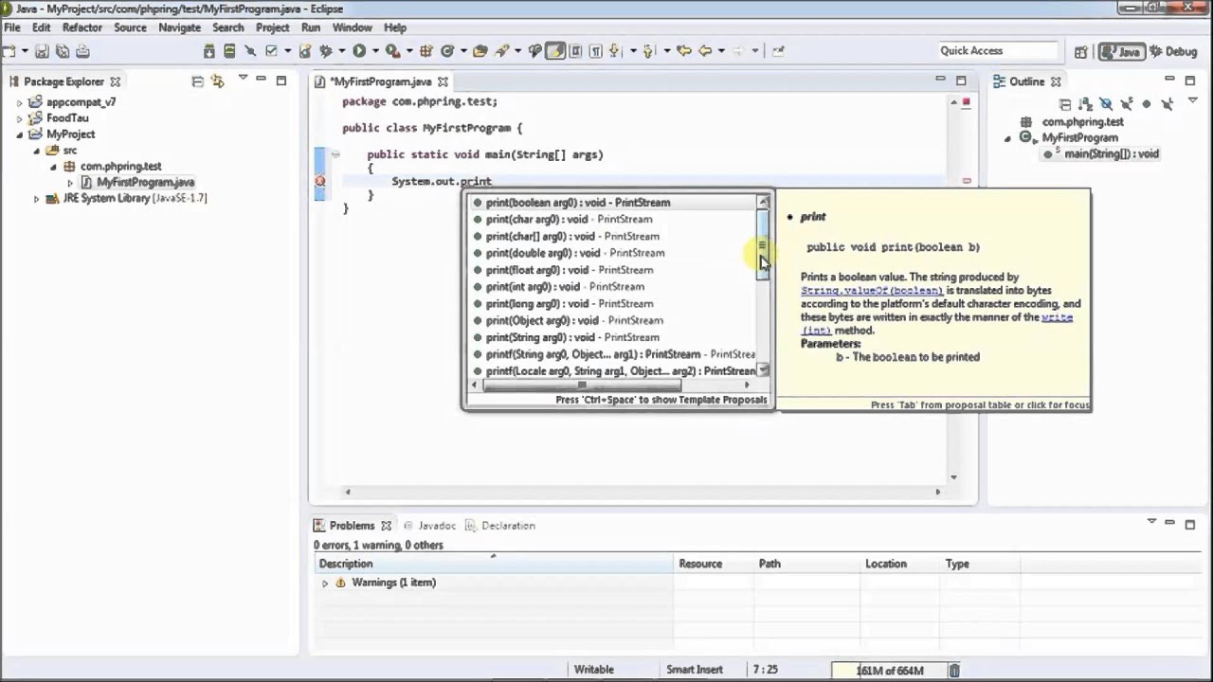Click the red error marker in editor gutter

coord(320,181)
